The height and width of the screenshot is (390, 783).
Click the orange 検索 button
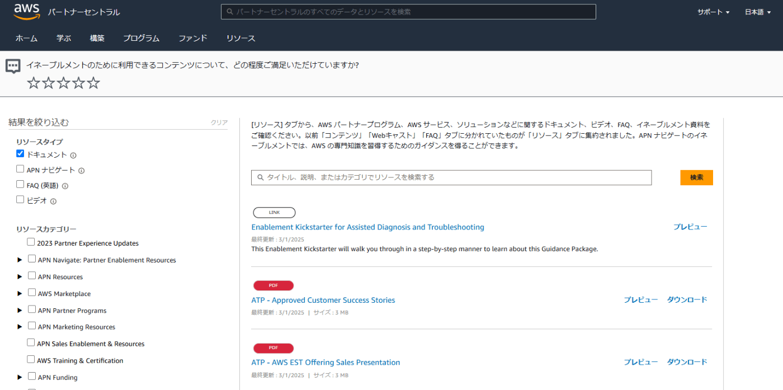(x=696, y=177)
